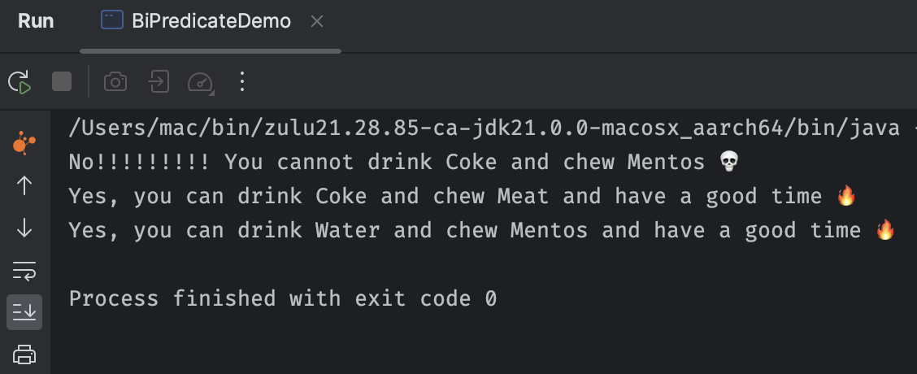917x374 pixels.
Task: Toggle scroll to end of output
Action: [24, 312]
